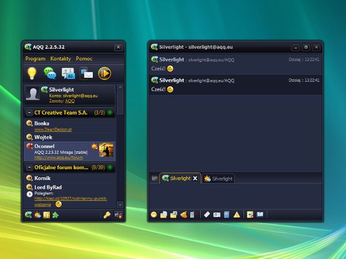346x259 pixels.
Task: Click the green indicator on CT Creative Team group
Action: tap(110, 113)
